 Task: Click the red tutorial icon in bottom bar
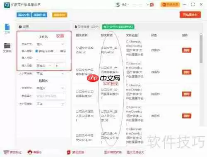[69, 152]
